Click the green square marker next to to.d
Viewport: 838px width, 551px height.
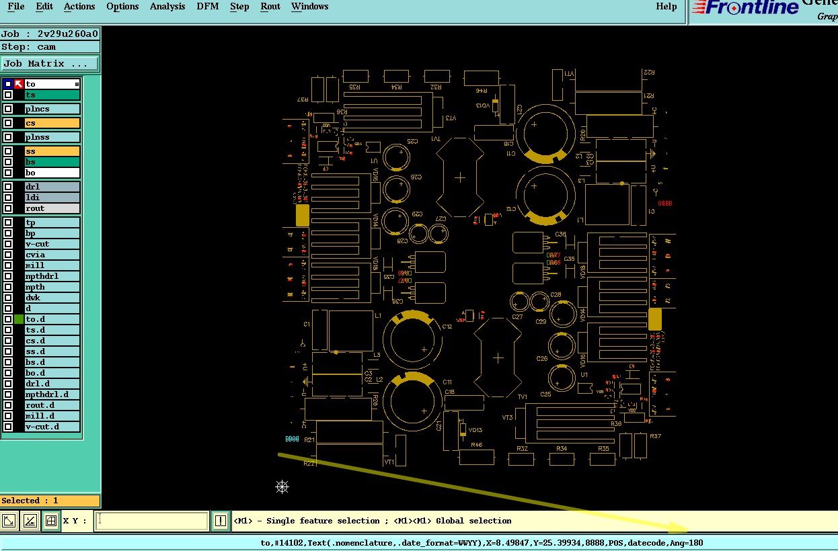tap(19, 319)
